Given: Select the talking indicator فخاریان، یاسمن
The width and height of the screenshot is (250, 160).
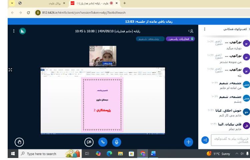Looking at the screenshot, I should coord(180,39).
